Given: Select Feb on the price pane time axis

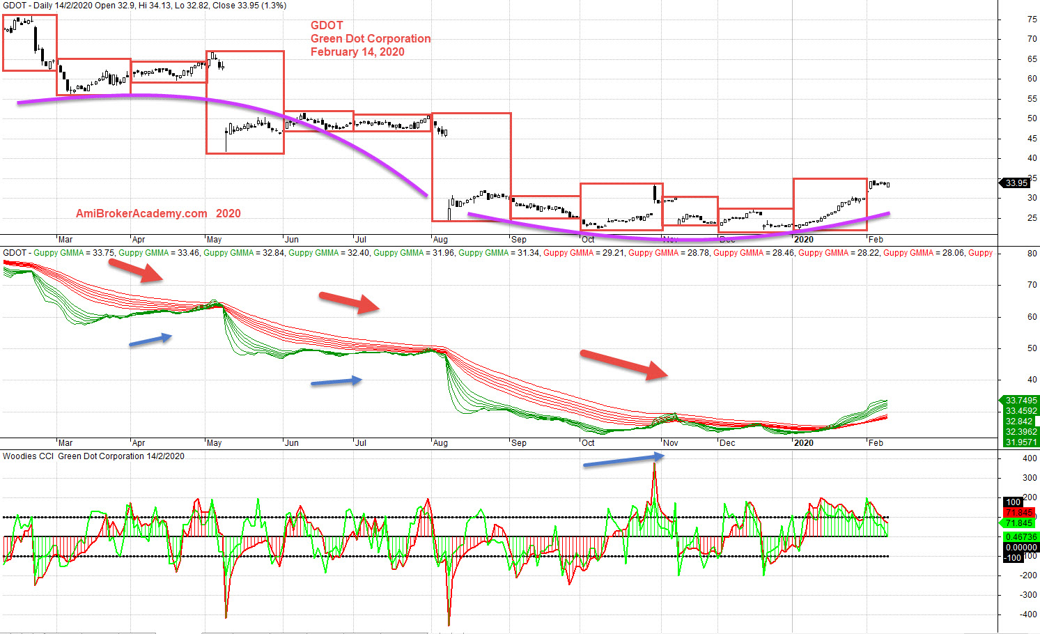Looking at the screenshot, I should pos(876,239).
